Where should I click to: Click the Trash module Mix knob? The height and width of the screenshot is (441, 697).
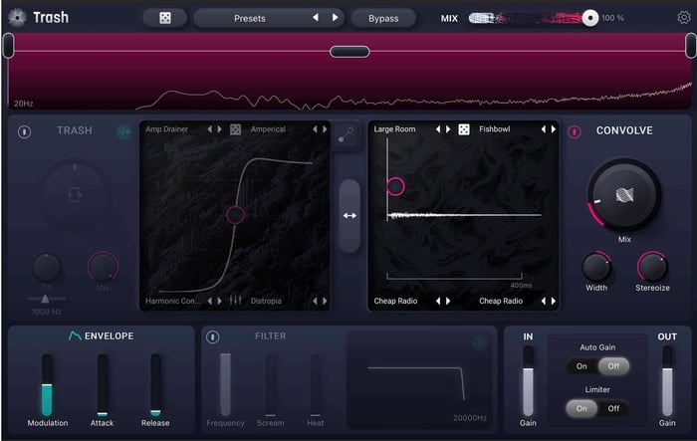point(103,267)
